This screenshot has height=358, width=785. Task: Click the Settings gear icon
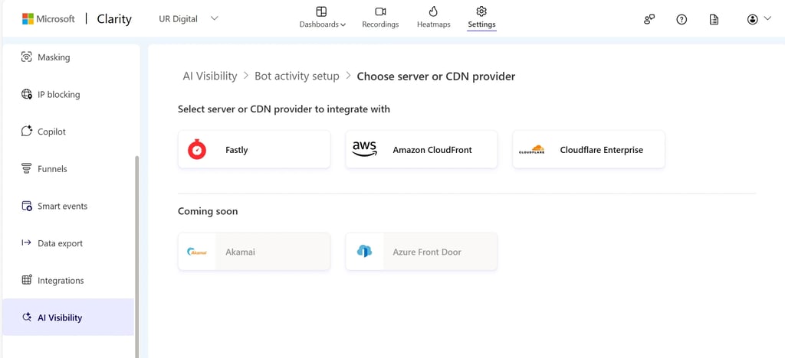(x=481, y=11)
